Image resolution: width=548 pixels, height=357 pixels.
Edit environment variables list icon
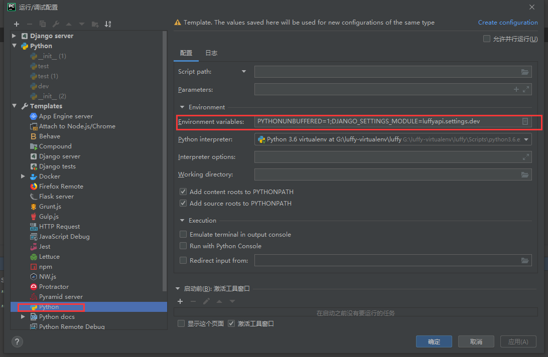click(525, 121)
